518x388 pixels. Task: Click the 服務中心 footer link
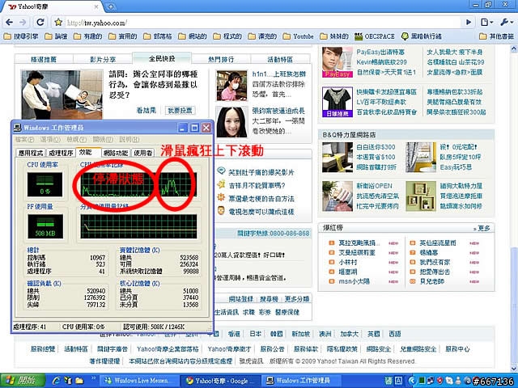click(x=457, y=348)
